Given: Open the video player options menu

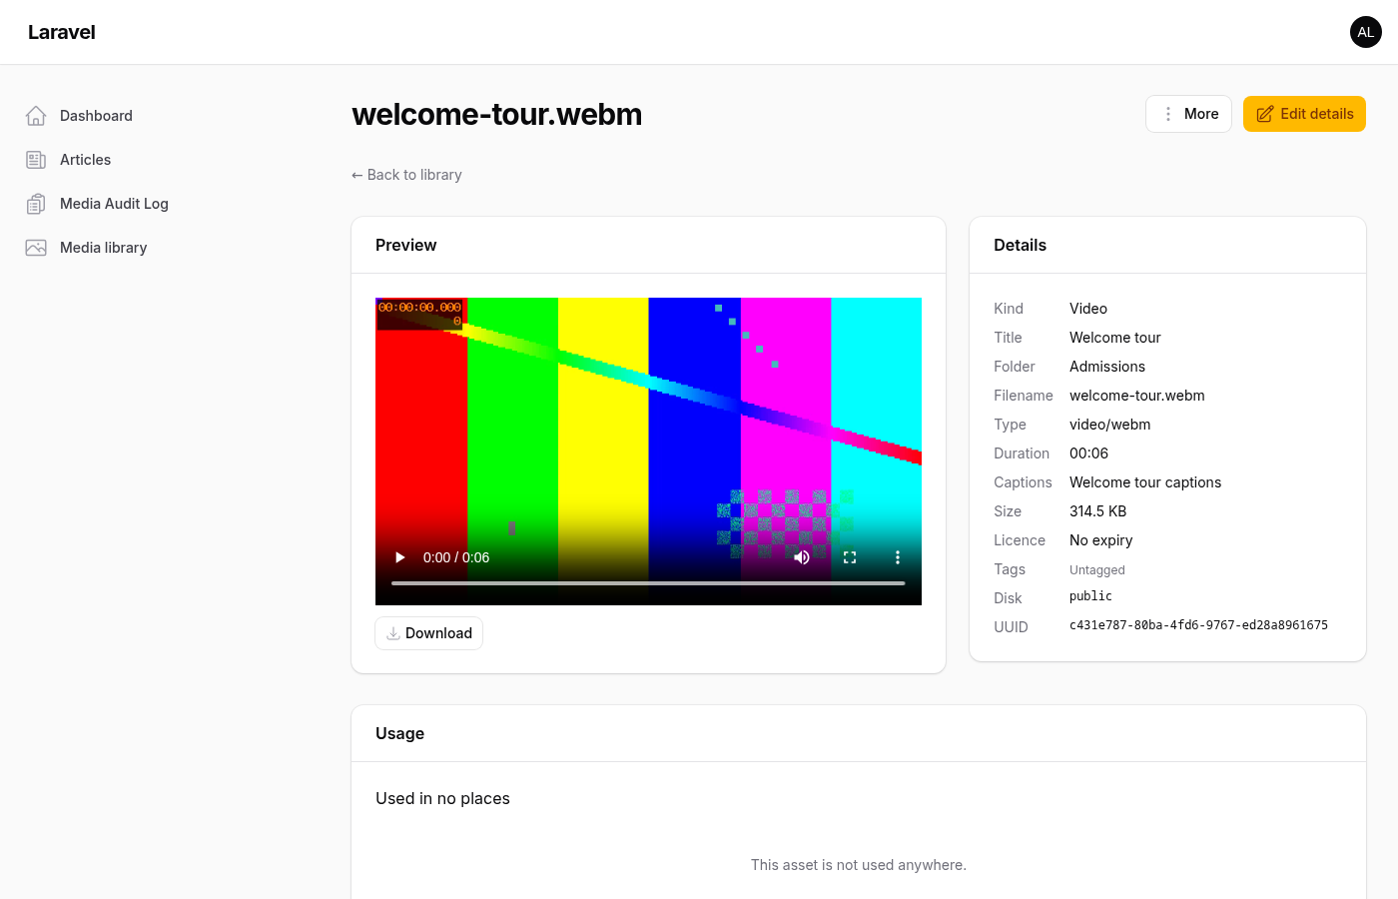Looking at the screenshot, I should point(898,557).
